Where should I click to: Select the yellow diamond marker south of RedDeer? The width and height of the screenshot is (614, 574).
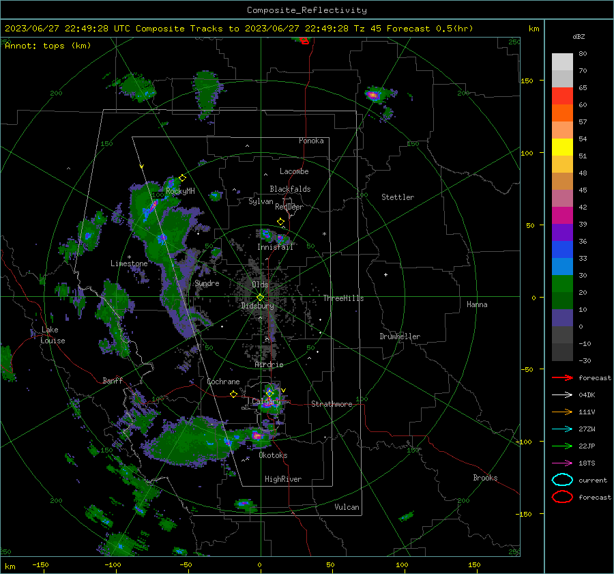(x=281, y=222)
